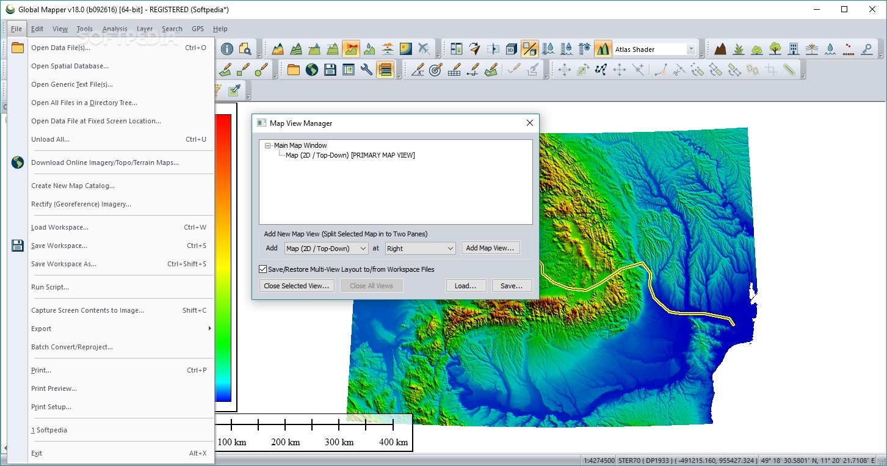Click the density heat-map square icon

coord(406,49)
